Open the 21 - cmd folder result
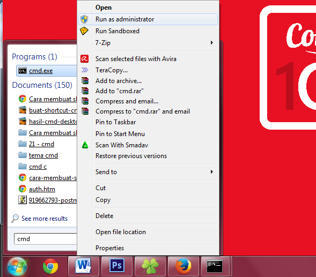This screenshot has width=316, height=277. (41, 144)
